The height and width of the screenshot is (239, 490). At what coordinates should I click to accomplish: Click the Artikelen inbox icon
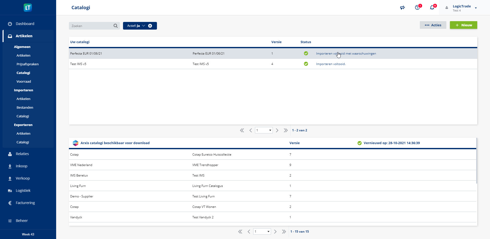tap(10, 36)
